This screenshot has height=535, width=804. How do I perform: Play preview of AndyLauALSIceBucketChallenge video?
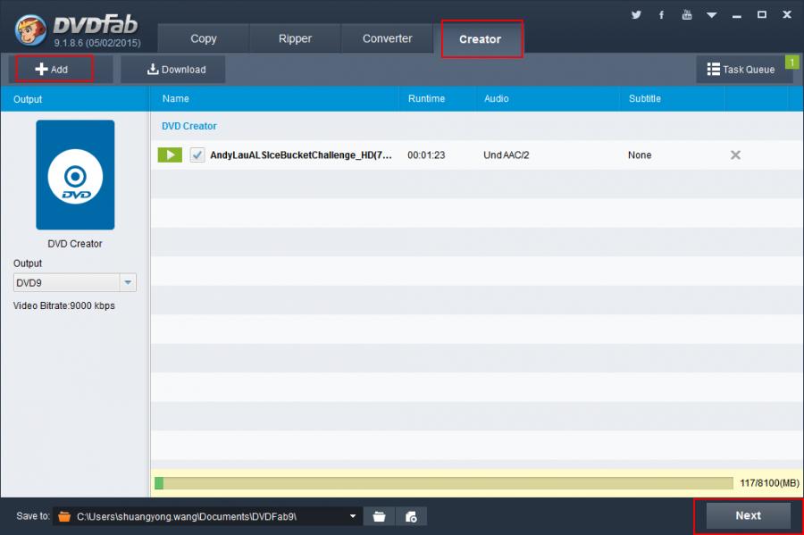170,155
